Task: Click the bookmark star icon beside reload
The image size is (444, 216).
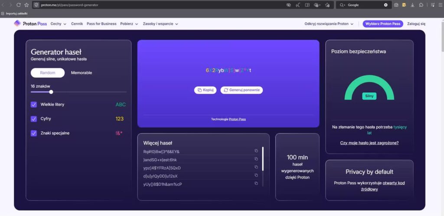Action: point(26,5)
